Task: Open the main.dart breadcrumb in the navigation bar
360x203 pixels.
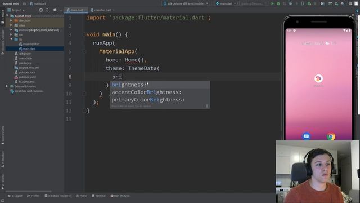Action: [x=38, y=3]
